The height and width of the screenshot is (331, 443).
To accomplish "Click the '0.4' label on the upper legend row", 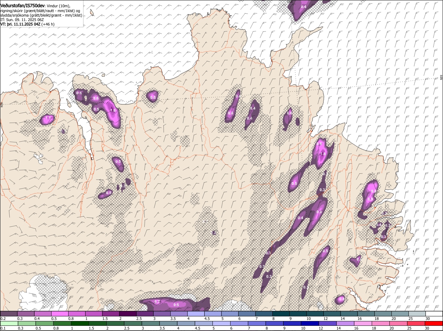I will point(37,319).
